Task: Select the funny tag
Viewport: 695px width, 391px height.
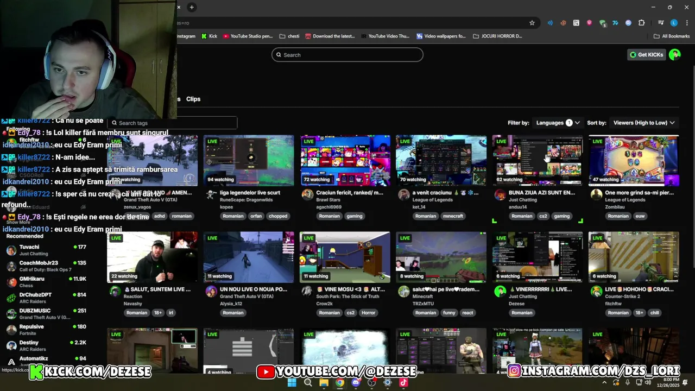Action: (449, 313)
